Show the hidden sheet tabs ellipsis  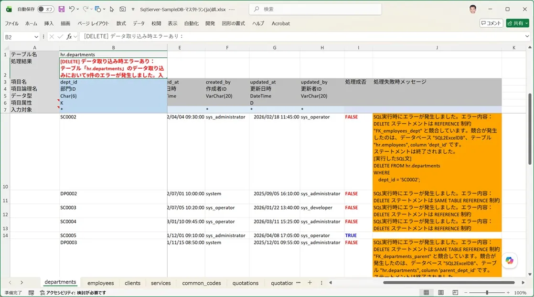click(x=299, y=283)
